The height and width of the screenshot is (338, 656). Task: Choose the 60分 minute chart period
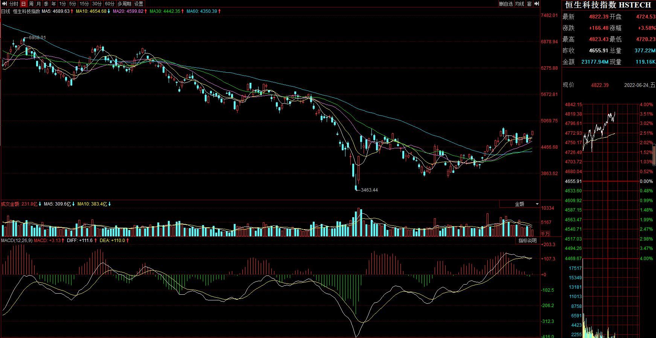(110, 4)
